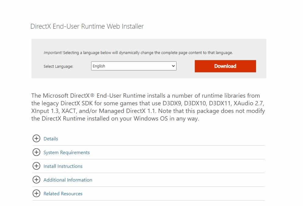
Task: Expand System Requirements using its plus icon
Action: pos(36,152)
